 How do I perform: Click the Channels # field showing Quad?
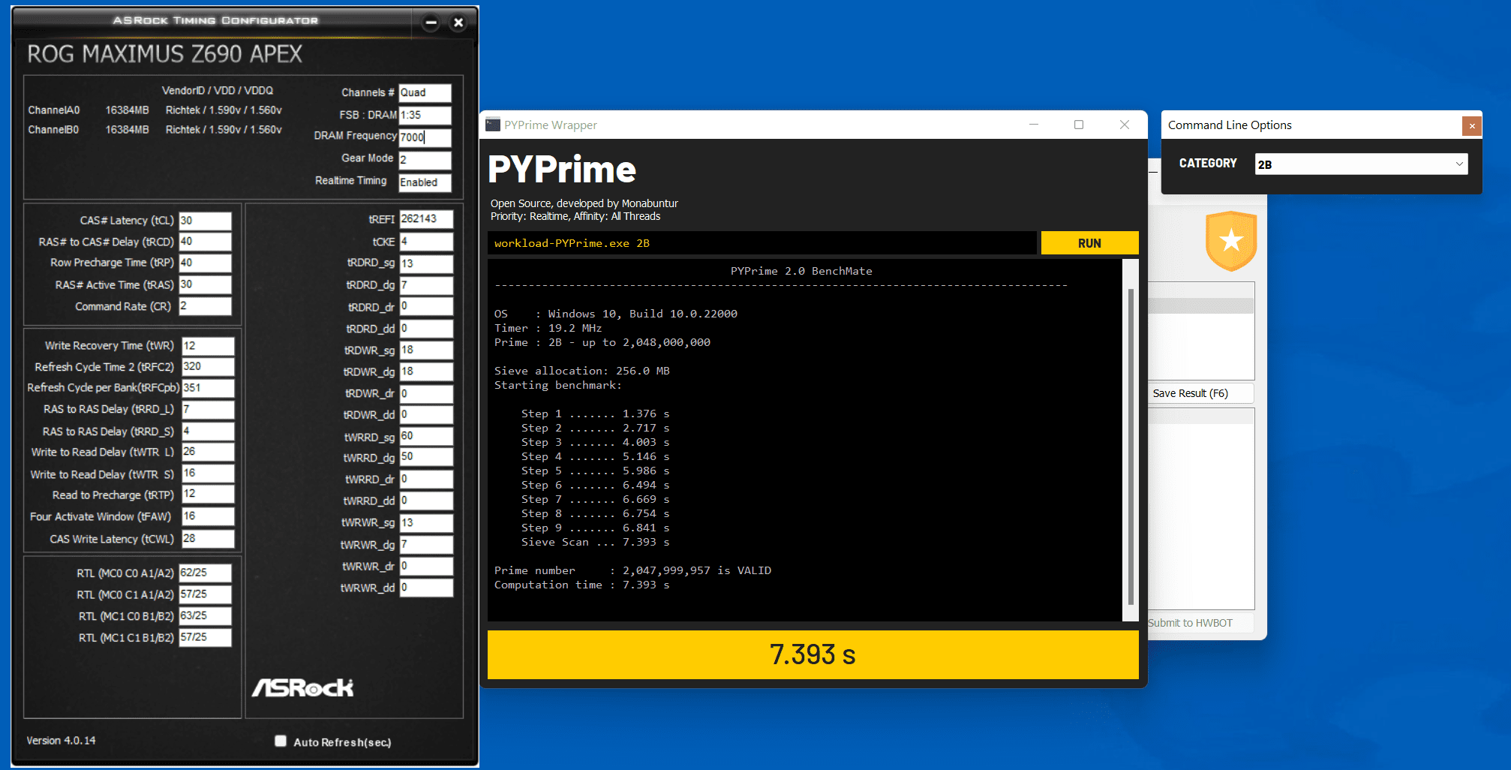(x=425, y=92)
